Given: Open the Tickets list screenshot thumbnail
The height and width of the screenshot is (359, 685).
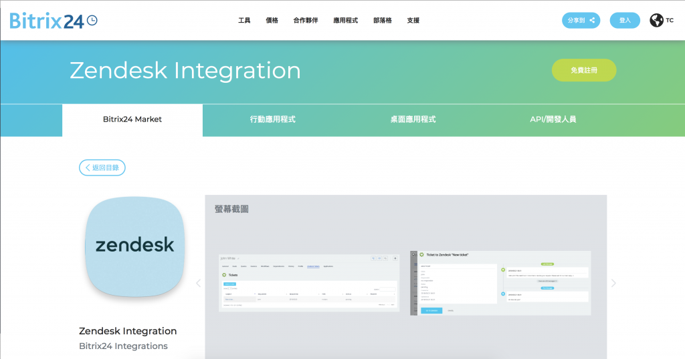Looking at the screenshot, I should pos(309,283).
